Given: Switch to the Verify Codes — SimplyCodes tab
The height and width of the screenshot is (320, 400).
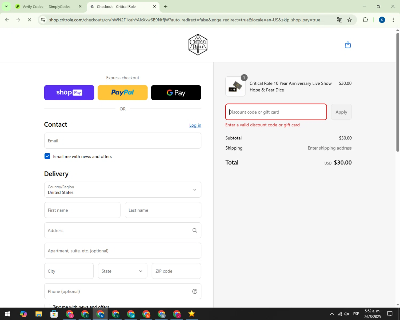Looking at the screenshot, I should click(x=47, y=6).
